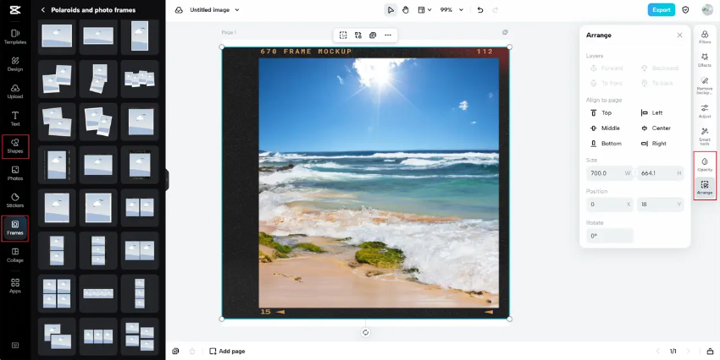Open the Effects panel

pos(705,60)
